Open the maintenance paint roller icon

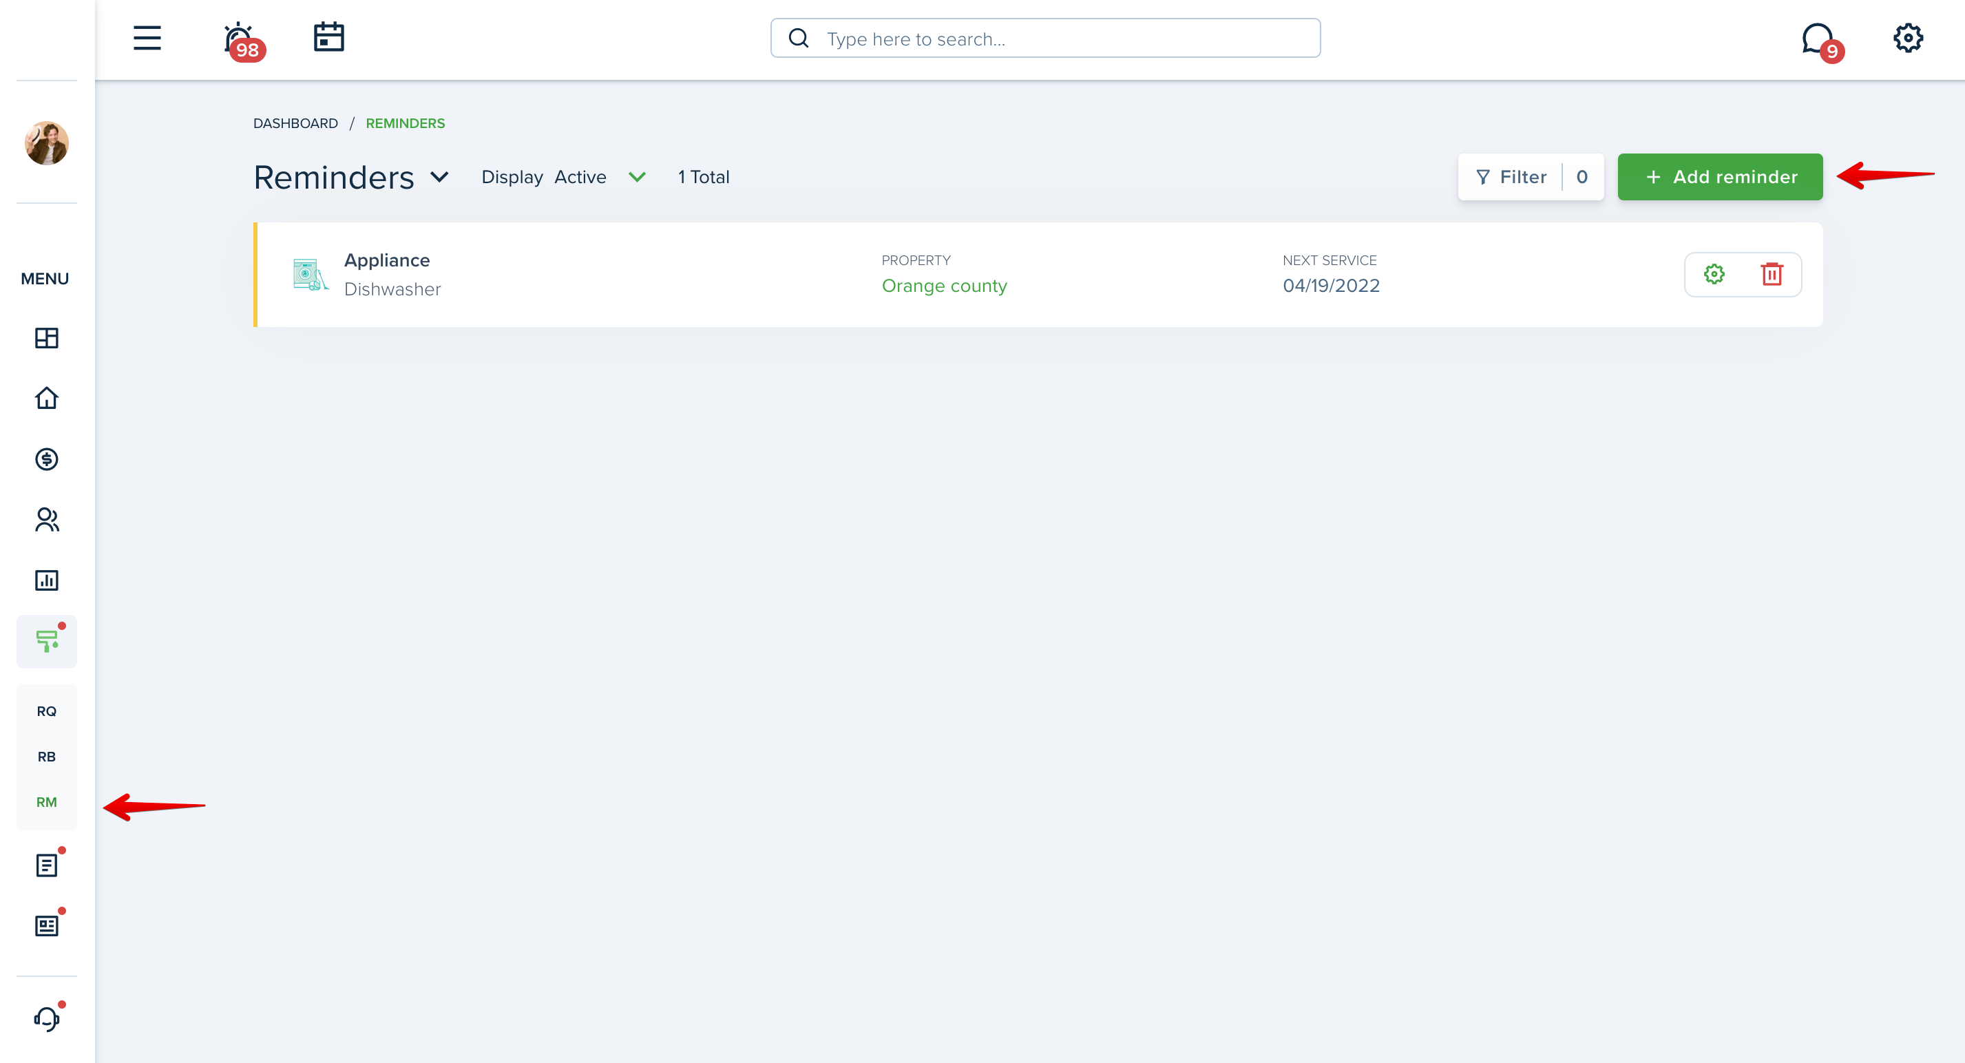tap(47, 641)
